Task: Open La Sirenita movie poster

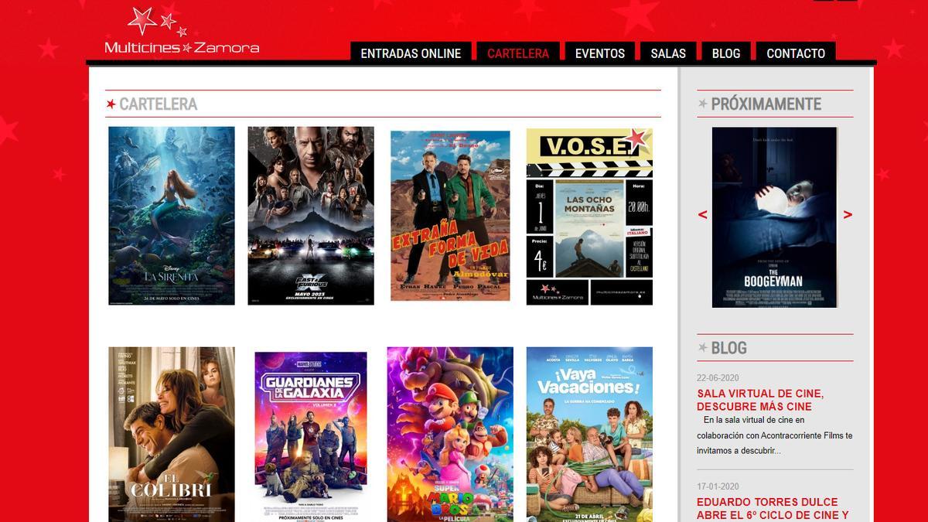Action: [x=172, y=216]
